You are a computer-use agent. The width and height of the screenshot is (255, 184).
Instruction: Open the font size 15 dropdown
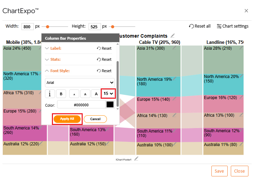point(108,94)
